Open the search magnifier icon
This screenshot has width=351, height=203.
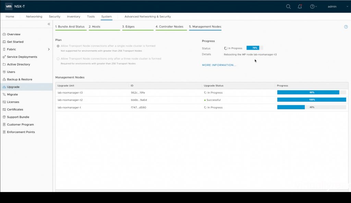click(288, 7)
